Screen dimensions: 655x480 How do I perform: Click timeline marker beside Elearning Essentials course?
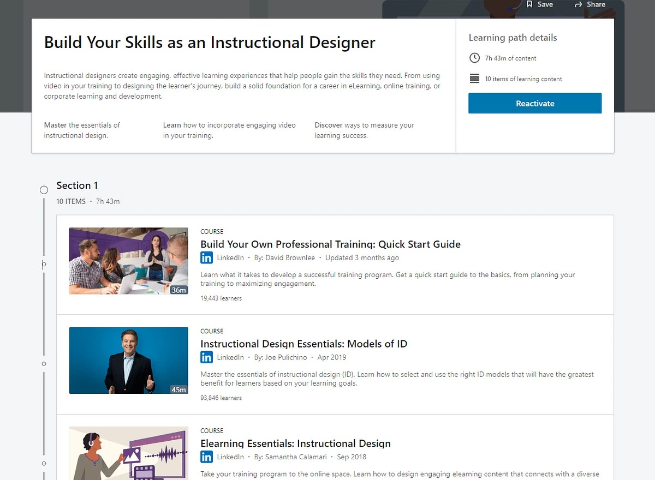coord(44,463)
